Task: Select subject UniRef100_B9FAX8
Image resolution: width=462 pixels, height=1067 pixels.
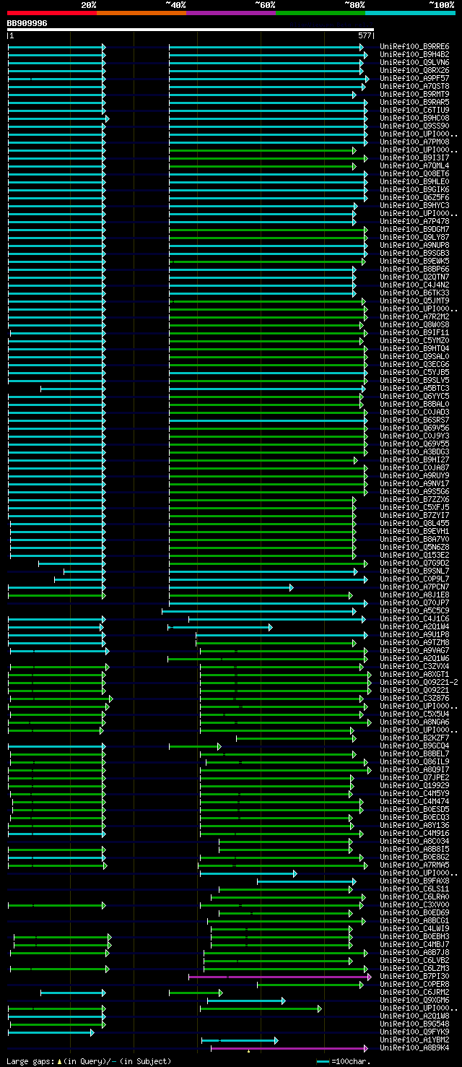Action: pyautogui.click(x=414, y=881)
